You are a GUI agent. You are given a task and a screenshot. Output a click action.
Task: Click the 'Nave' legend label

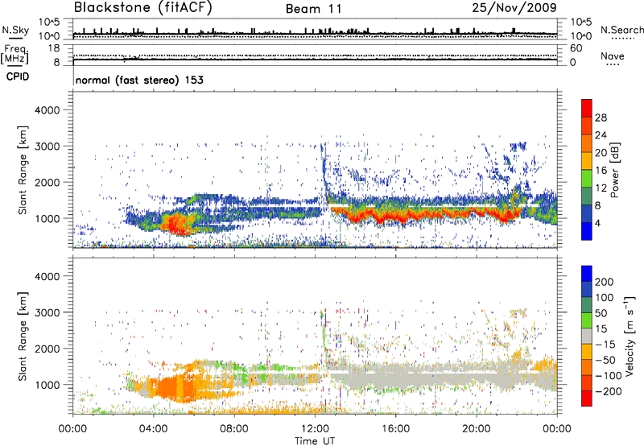pyautogui.click(x=613, y=56)
